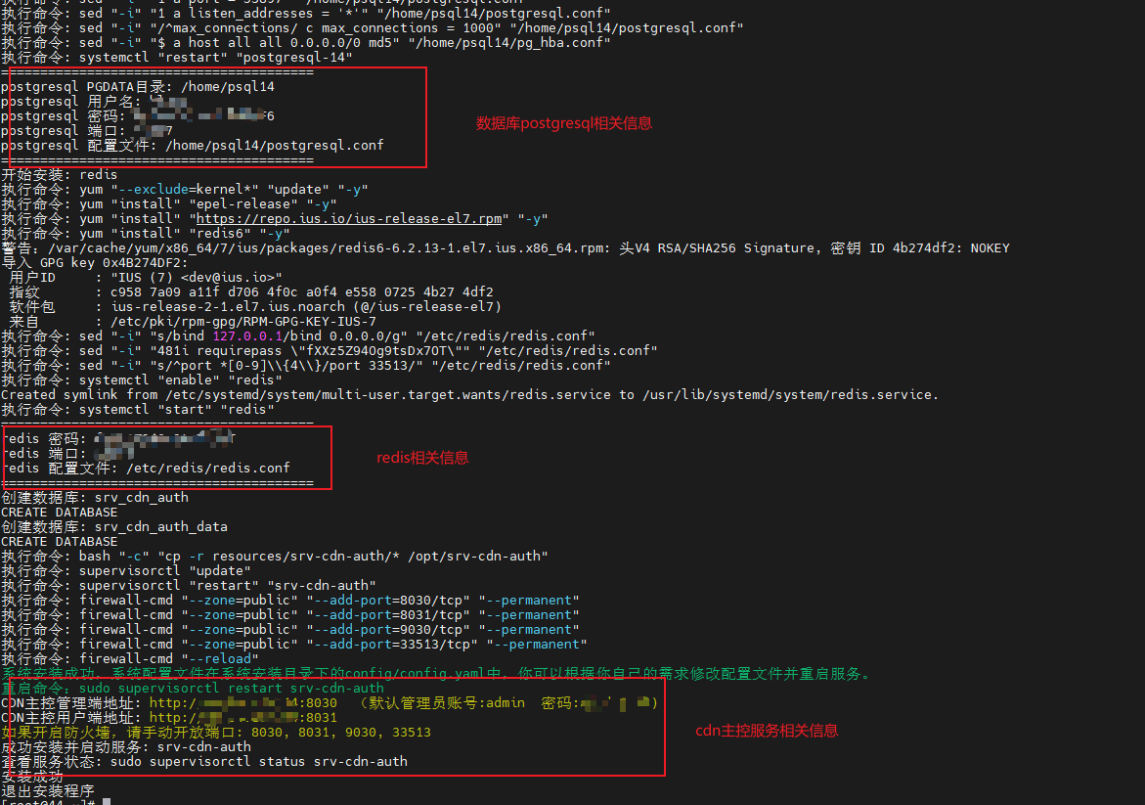Click the 重启命令 supervisorctl restart srv-cdn-auth line

point(193,689)
